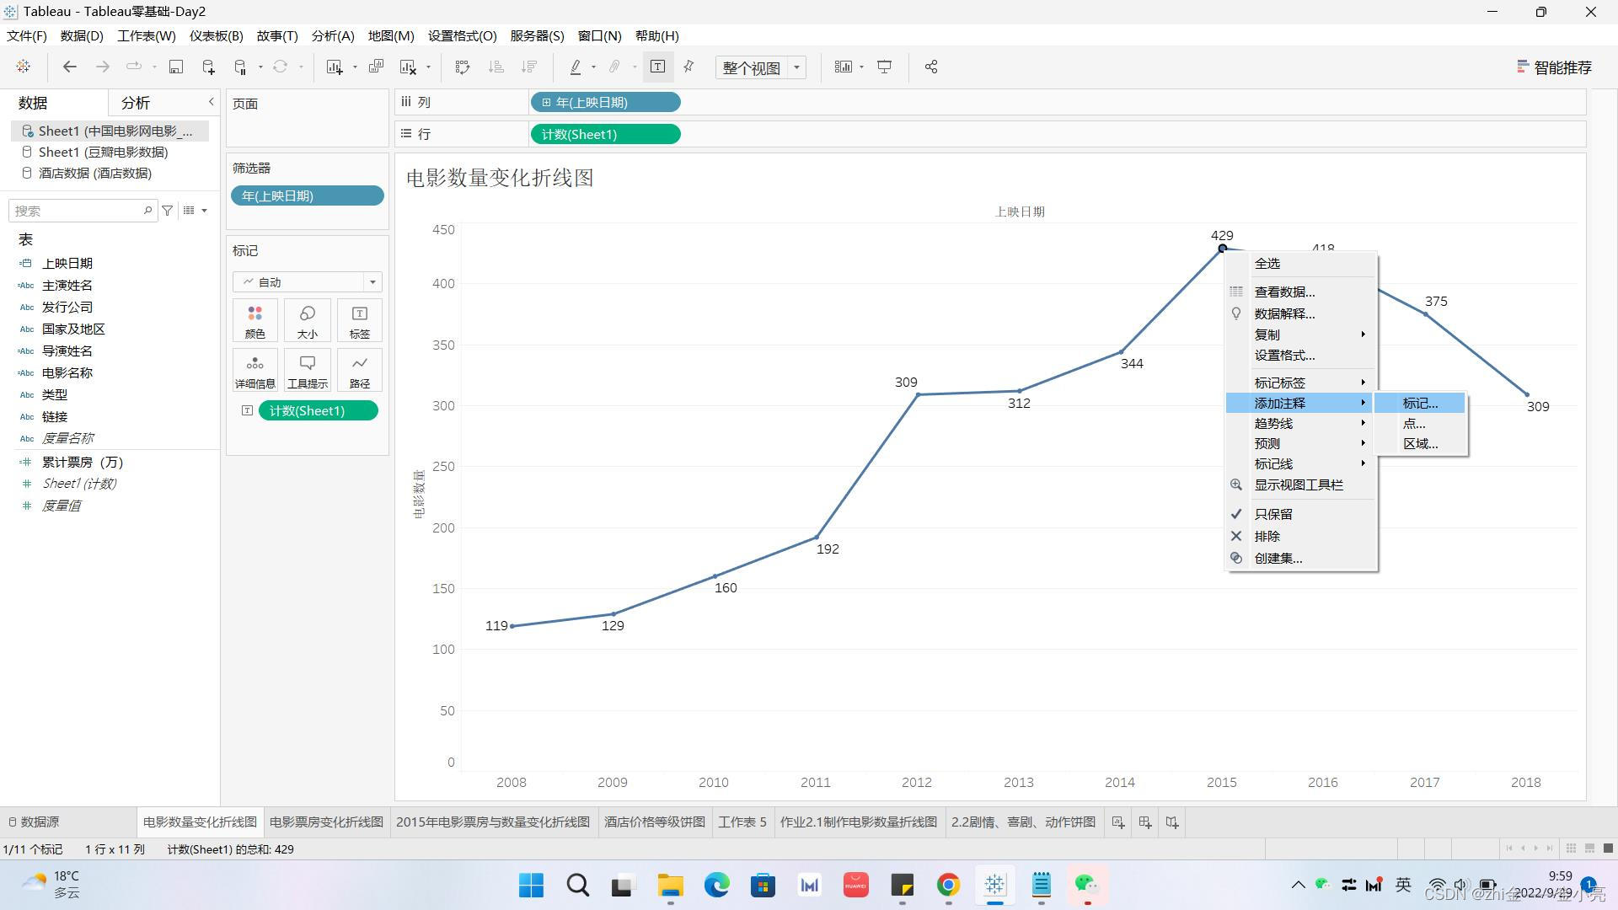Screen dimensions: 1618x910
Task: Open the 颜色 color mark card
Action: pyautogui.click(x=254, y=321)
